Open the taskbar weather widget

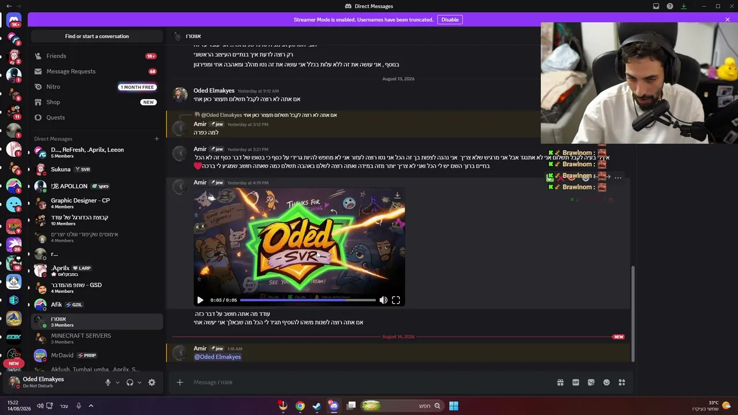pyautogui.click(x=711, y=406)
